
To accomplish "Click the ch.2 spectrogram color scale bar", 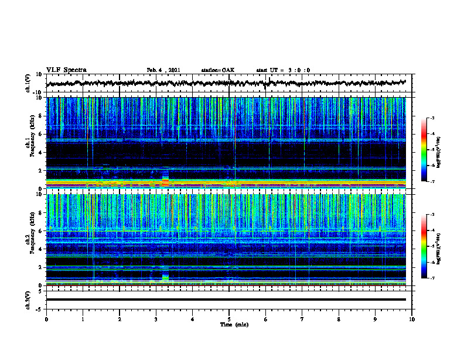I will click(424, 246).
